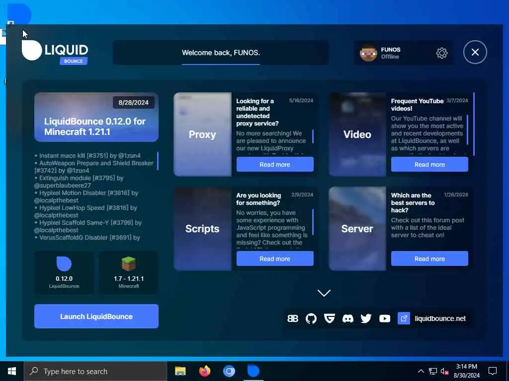Select the Minecraft 1.7 - 1.21.1 version tile

[129, 272]
